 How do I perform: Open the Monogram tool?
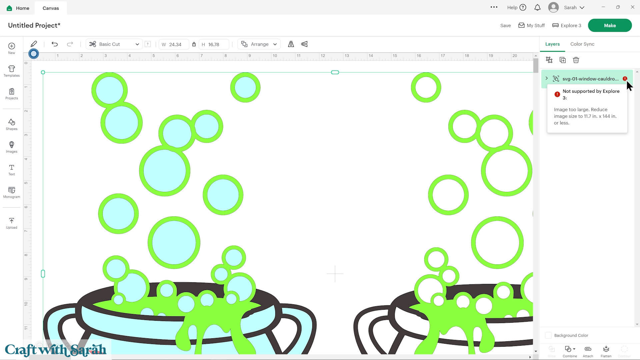(11, 192)
